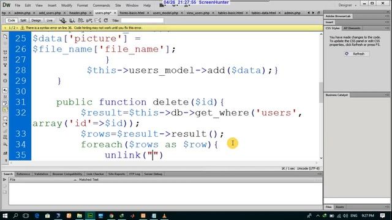
Task: Switch to the add_users.php tab
Action: (50, 13)
